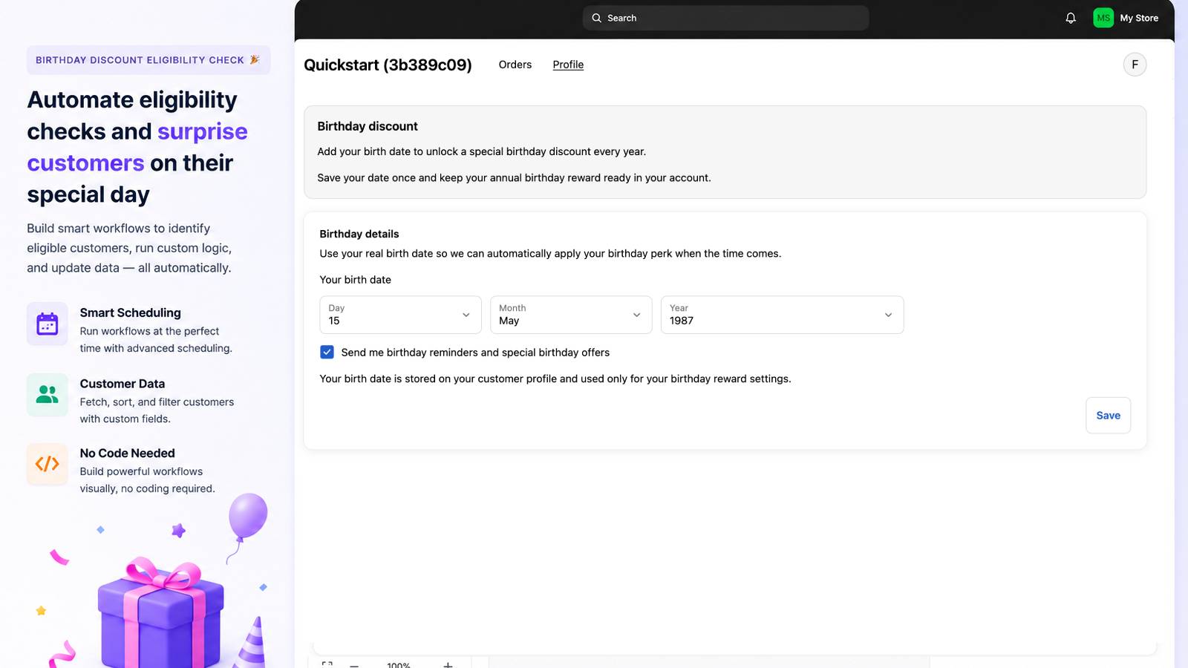Open the MS store avatar
1188x668 pixels.
coord(1103,18)
